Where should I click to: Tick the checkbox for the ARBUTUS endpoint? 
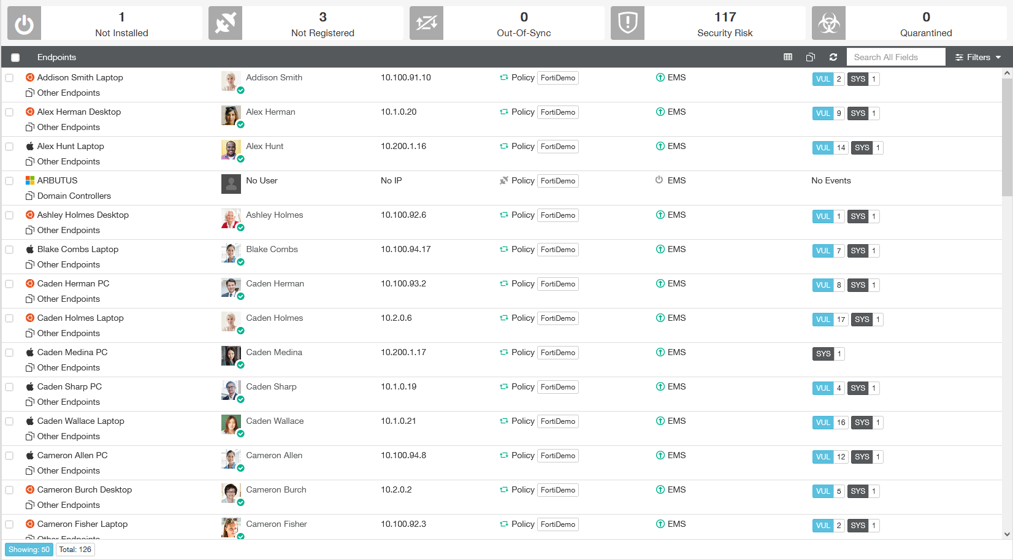point(9,181)
